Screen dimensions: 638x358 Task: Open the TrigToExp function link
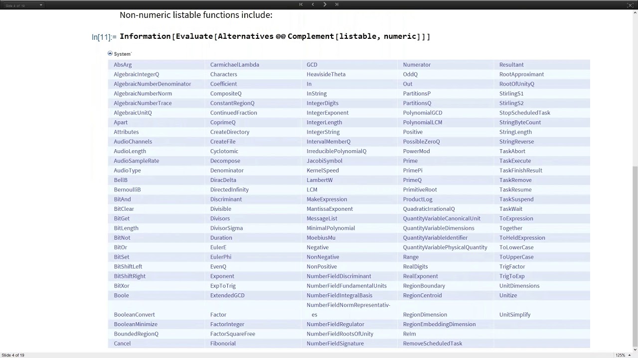tap(512, 276)
